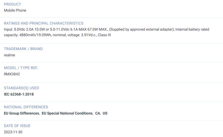
Task: Select model number RMX3842
Action: click(x=12, y=74)
